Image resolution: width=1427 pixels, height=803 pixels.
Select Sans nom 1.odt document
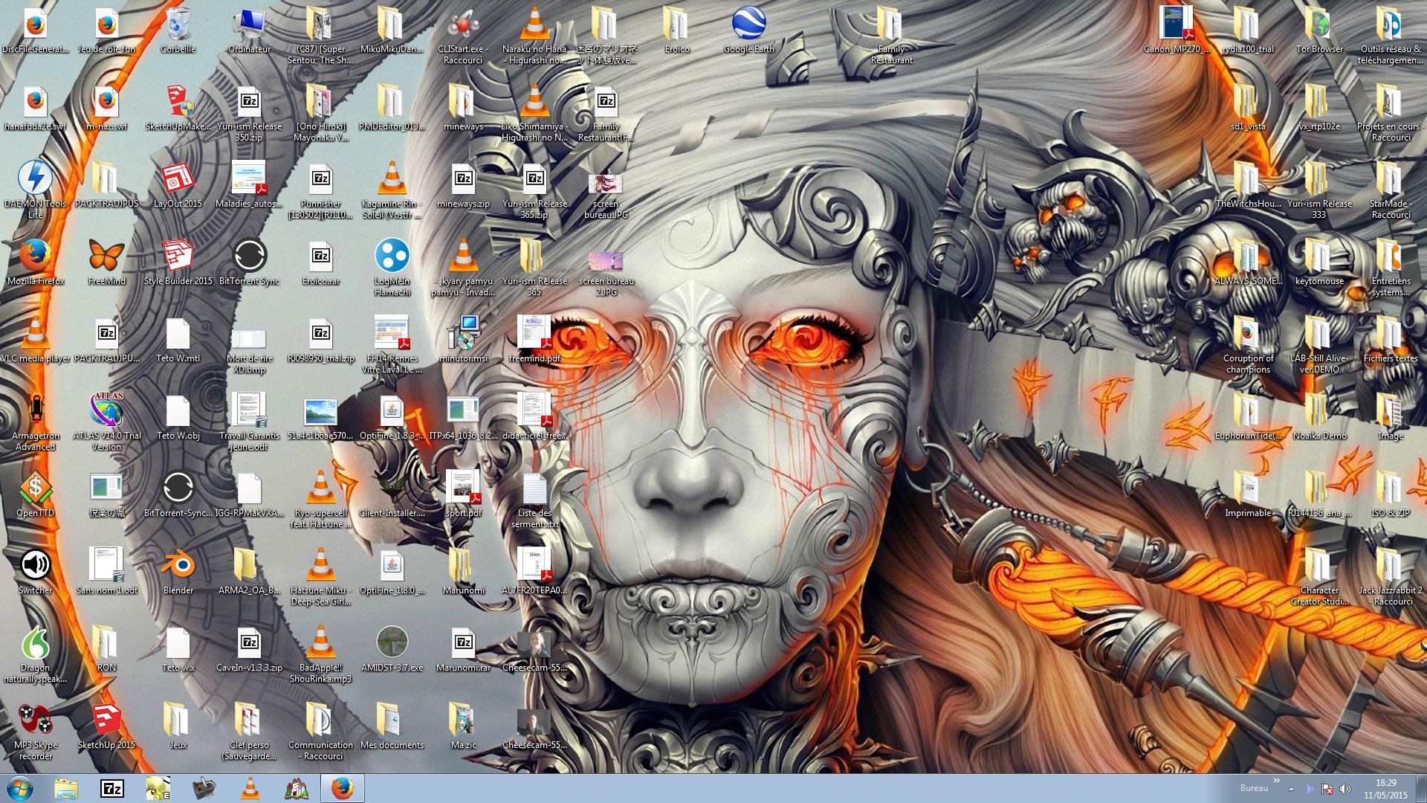(x=106, y=571)
